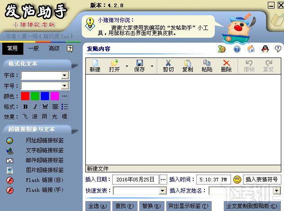Collapse the 格式化文本 section header
The height and width of the screenshot is (211, 284).
coord(38,64)
